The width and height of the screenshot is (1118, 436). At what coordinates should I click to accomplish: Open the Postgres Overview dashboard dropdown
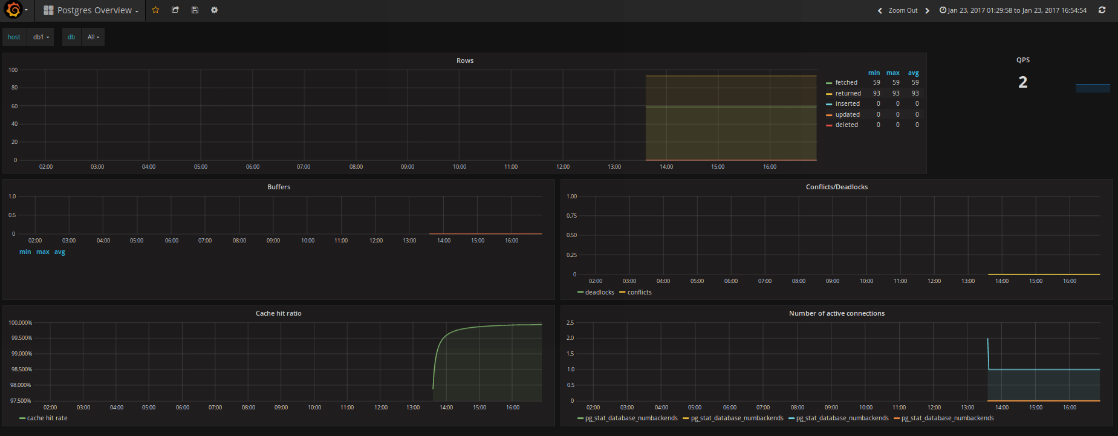[x=91, y=10]
